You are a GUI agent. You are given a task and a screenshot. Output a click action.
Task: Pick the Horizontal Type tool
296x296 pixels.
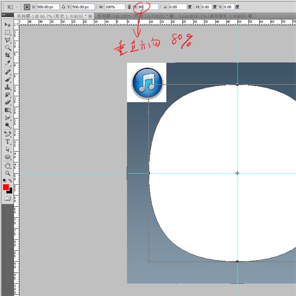click(x=7, y=142)
